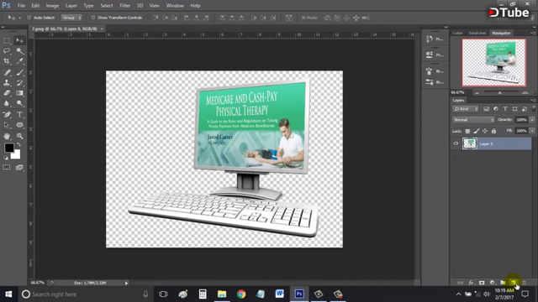Image resolution: width=538 pixels, height=302 pixels.
Task: Open the Filter menu
Action: click(x=125, y=6)
